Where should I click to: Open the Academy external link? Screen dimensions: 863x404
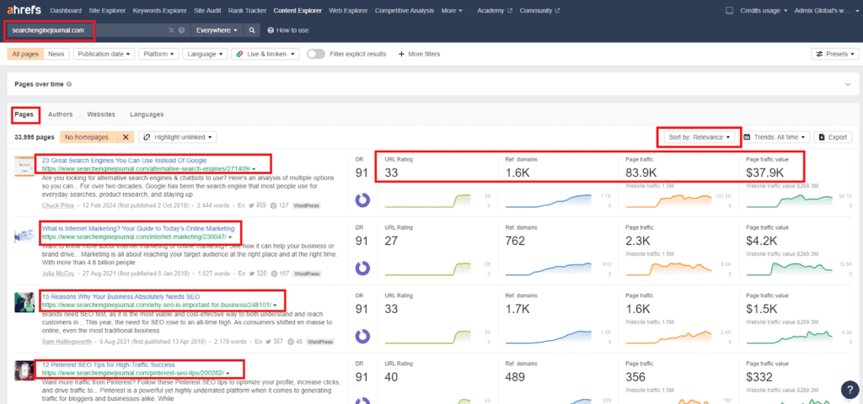coord(494,10)
